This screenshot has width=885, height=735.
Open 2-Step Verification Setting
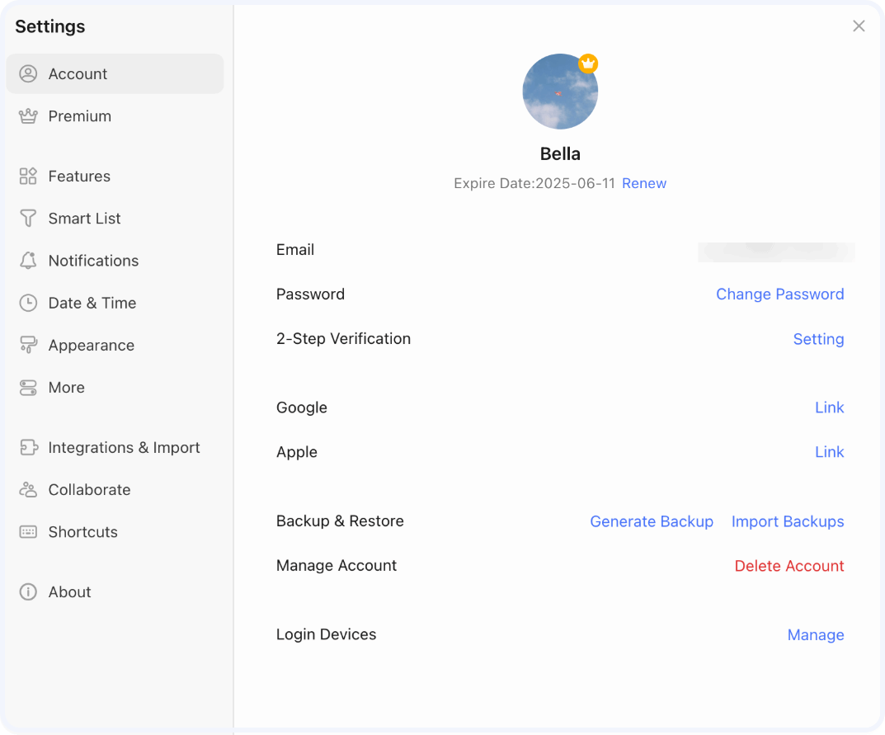coord(818,339)
